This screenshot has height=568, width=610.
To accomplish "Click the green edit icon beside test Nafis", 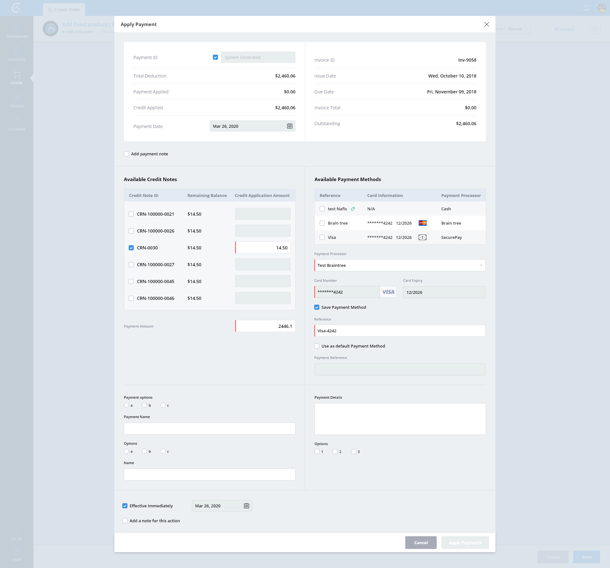I will click(x=353, y=209).
